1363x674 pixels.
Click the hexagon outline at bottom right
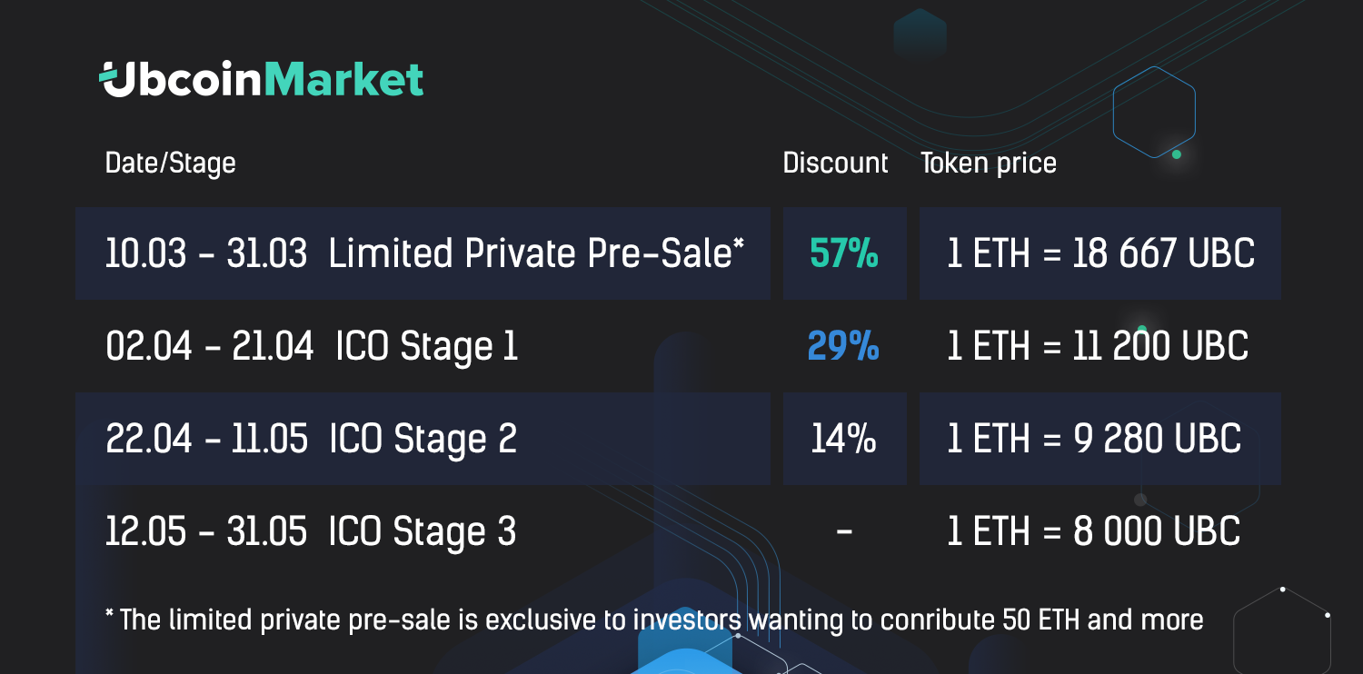pos(1282,630)
